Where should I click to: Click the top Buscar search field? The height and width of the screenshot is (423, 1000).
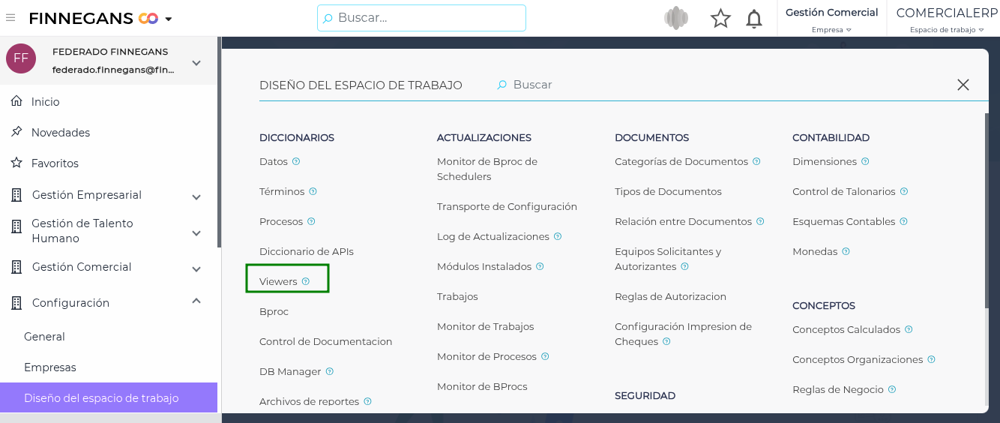(421, 18)
